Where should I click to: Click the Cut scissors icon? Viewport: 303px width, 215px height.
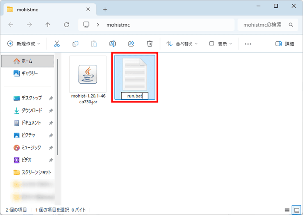(x=57, y=44)
